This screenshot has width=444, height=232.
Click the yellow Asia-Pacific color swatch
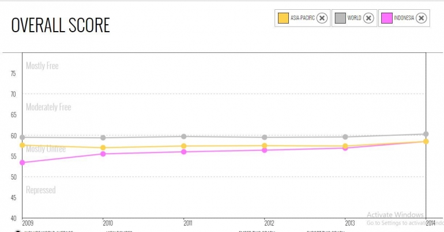click(283, 18)
